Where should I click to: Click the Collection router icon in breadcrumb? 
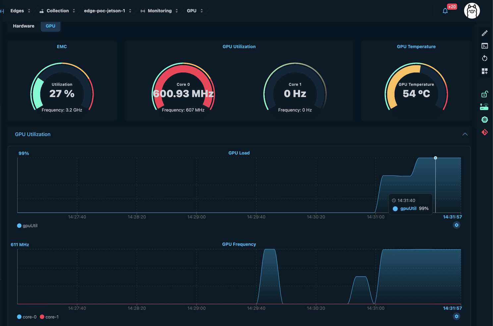point(41,11)
